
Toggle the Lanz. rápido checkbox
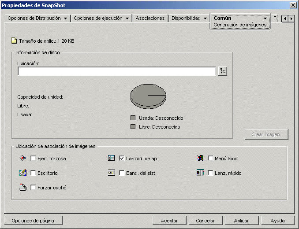pos(210,173)
